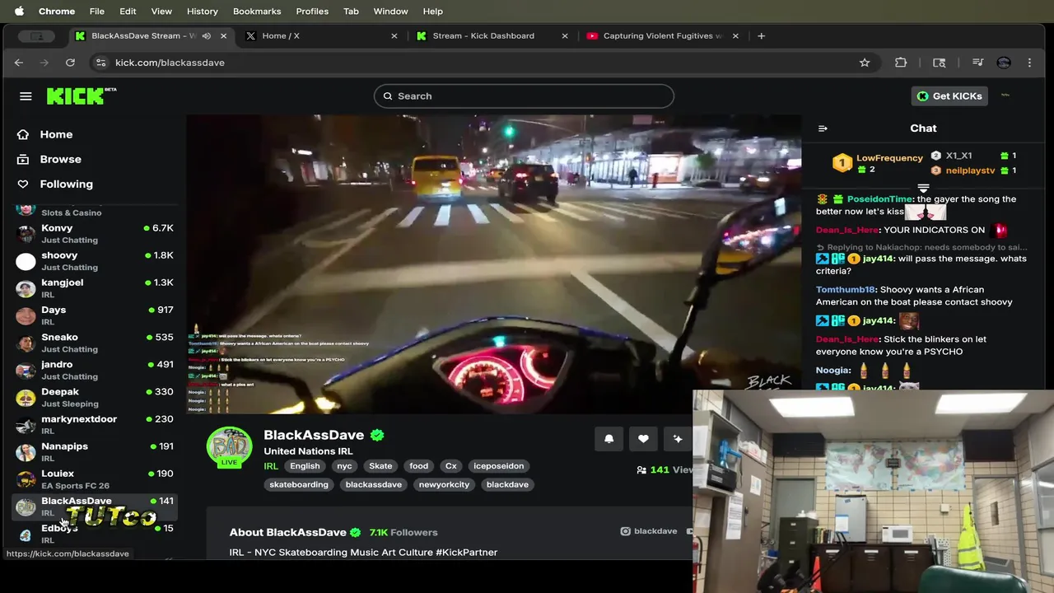Collapse chat using the arrow icon beside Chat
The height and width of the screenshot is (593, 1054).
tap(823, 128)
